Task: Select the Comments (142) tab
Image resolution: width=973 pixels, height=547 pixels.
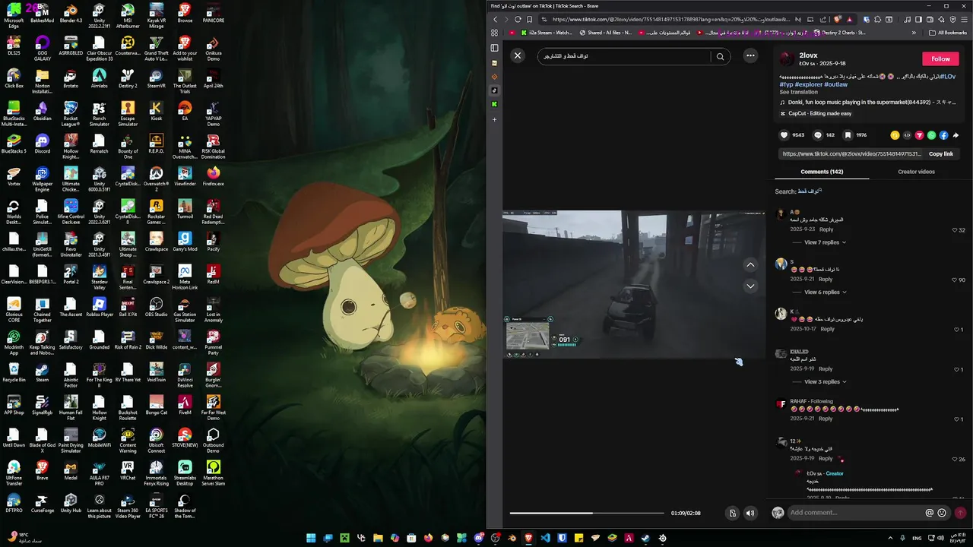Action: 822,172
